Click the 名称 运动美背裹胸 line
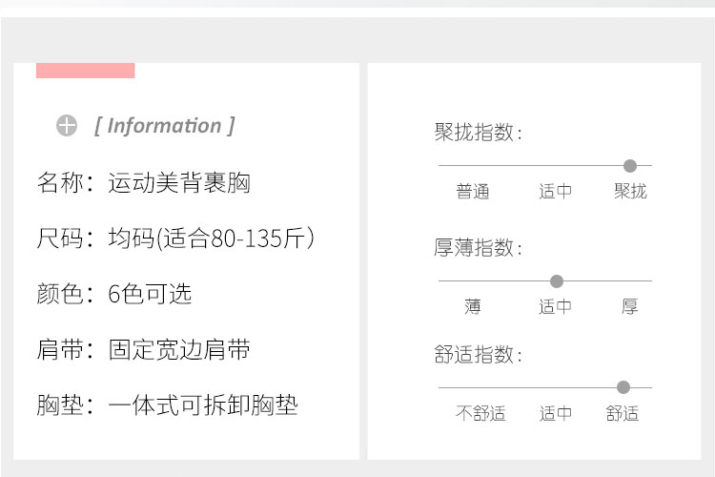The width and height of the screenshot is (715, 477). 144,182
